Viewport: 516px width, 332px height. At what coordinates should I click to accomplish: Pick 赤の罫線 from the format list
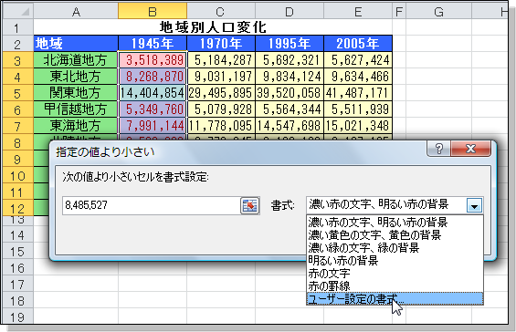point(395,285)
